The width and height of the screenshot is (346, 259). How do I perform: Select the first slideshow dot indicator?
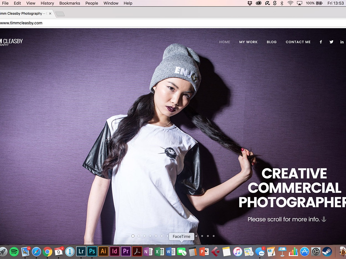(133, 236)
